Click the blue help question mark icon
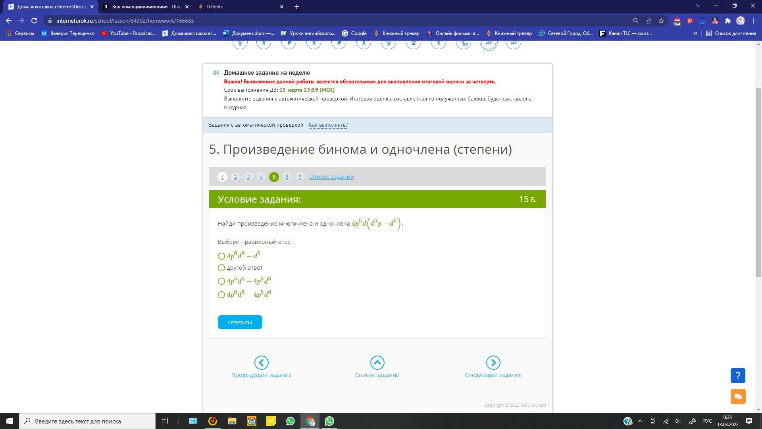 coord(737,375)
